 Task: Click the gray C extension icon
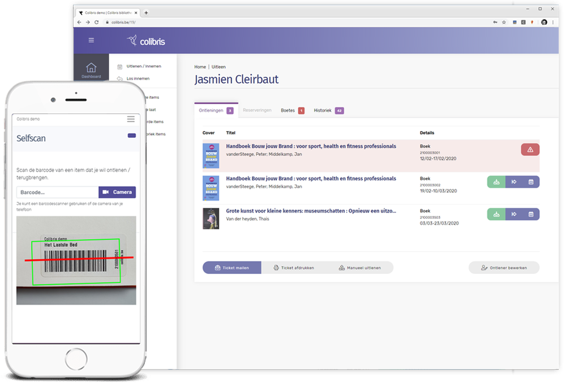point(523,23)
